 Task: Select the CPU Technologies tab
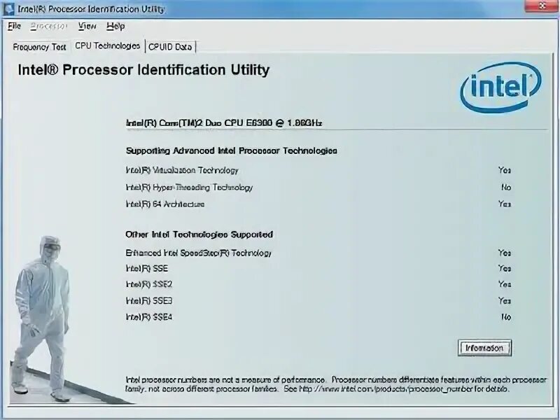(x=108, y=46)
